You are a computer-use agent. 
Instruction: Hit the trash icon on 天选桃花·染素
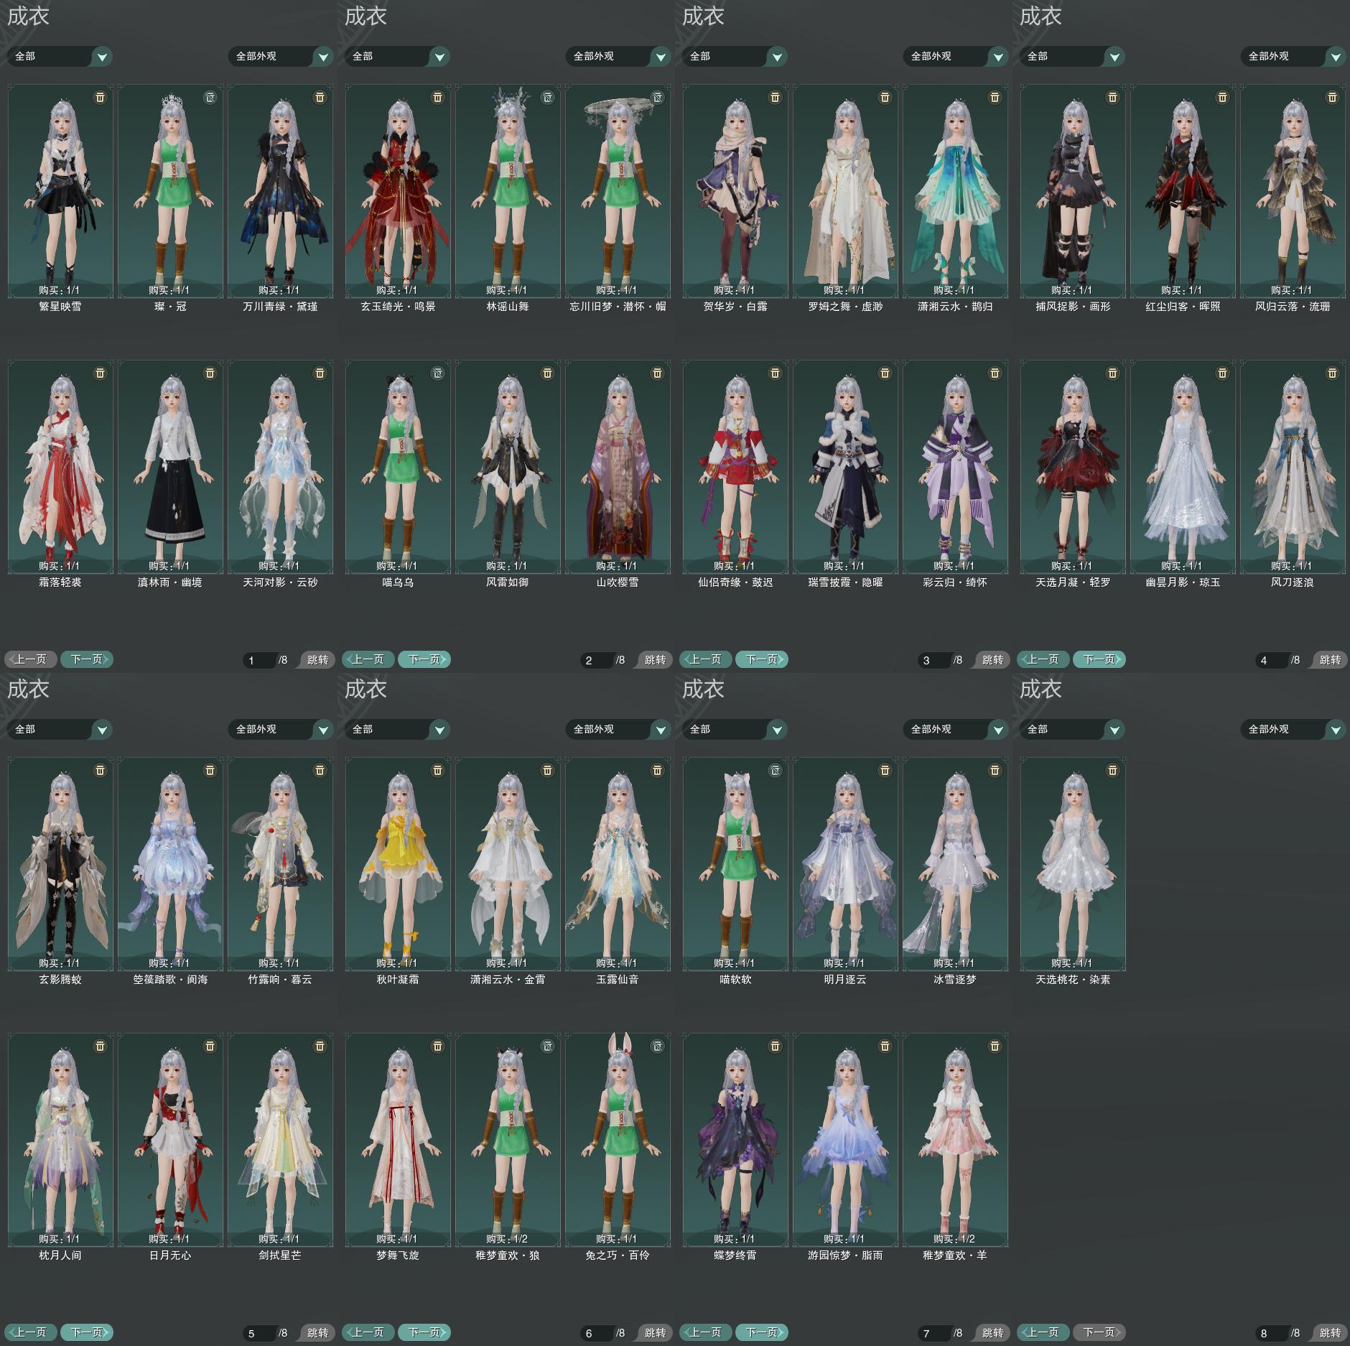pos(1112,770)
